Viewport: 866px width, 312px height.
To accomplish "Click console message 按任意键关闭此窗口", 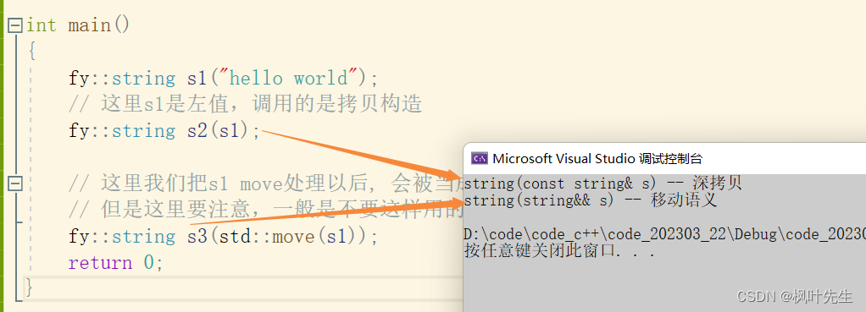I will coord(559,251).
